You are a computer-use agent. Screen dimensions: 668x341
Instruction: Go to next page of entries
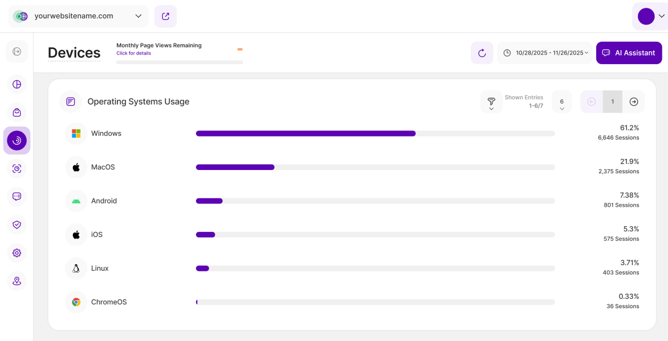coord(633,102)
